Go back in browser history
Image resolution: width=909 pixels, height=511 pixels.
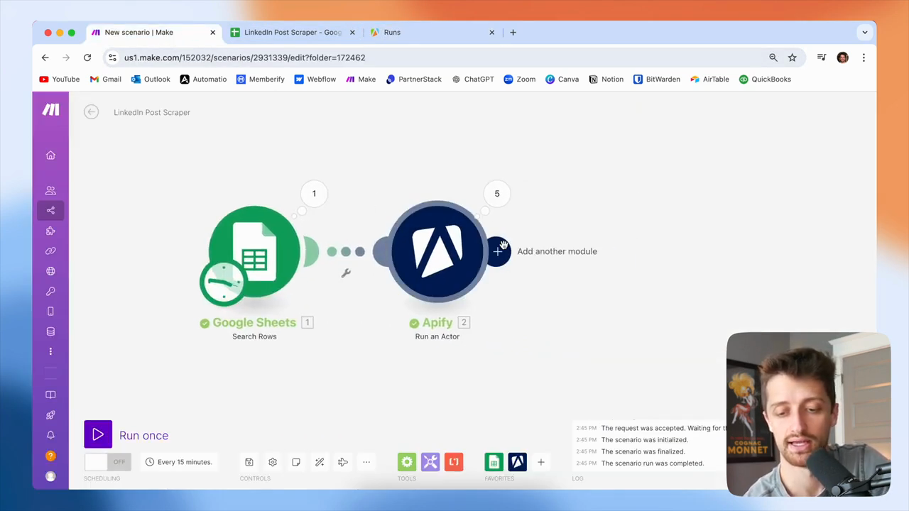coord(45,57)
